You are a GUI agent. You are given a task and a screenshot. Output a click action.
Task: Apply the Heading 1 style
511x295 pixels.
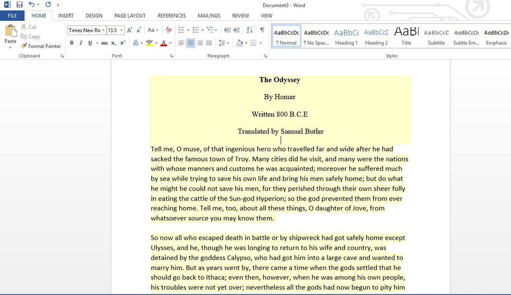[x=346, y=36]
